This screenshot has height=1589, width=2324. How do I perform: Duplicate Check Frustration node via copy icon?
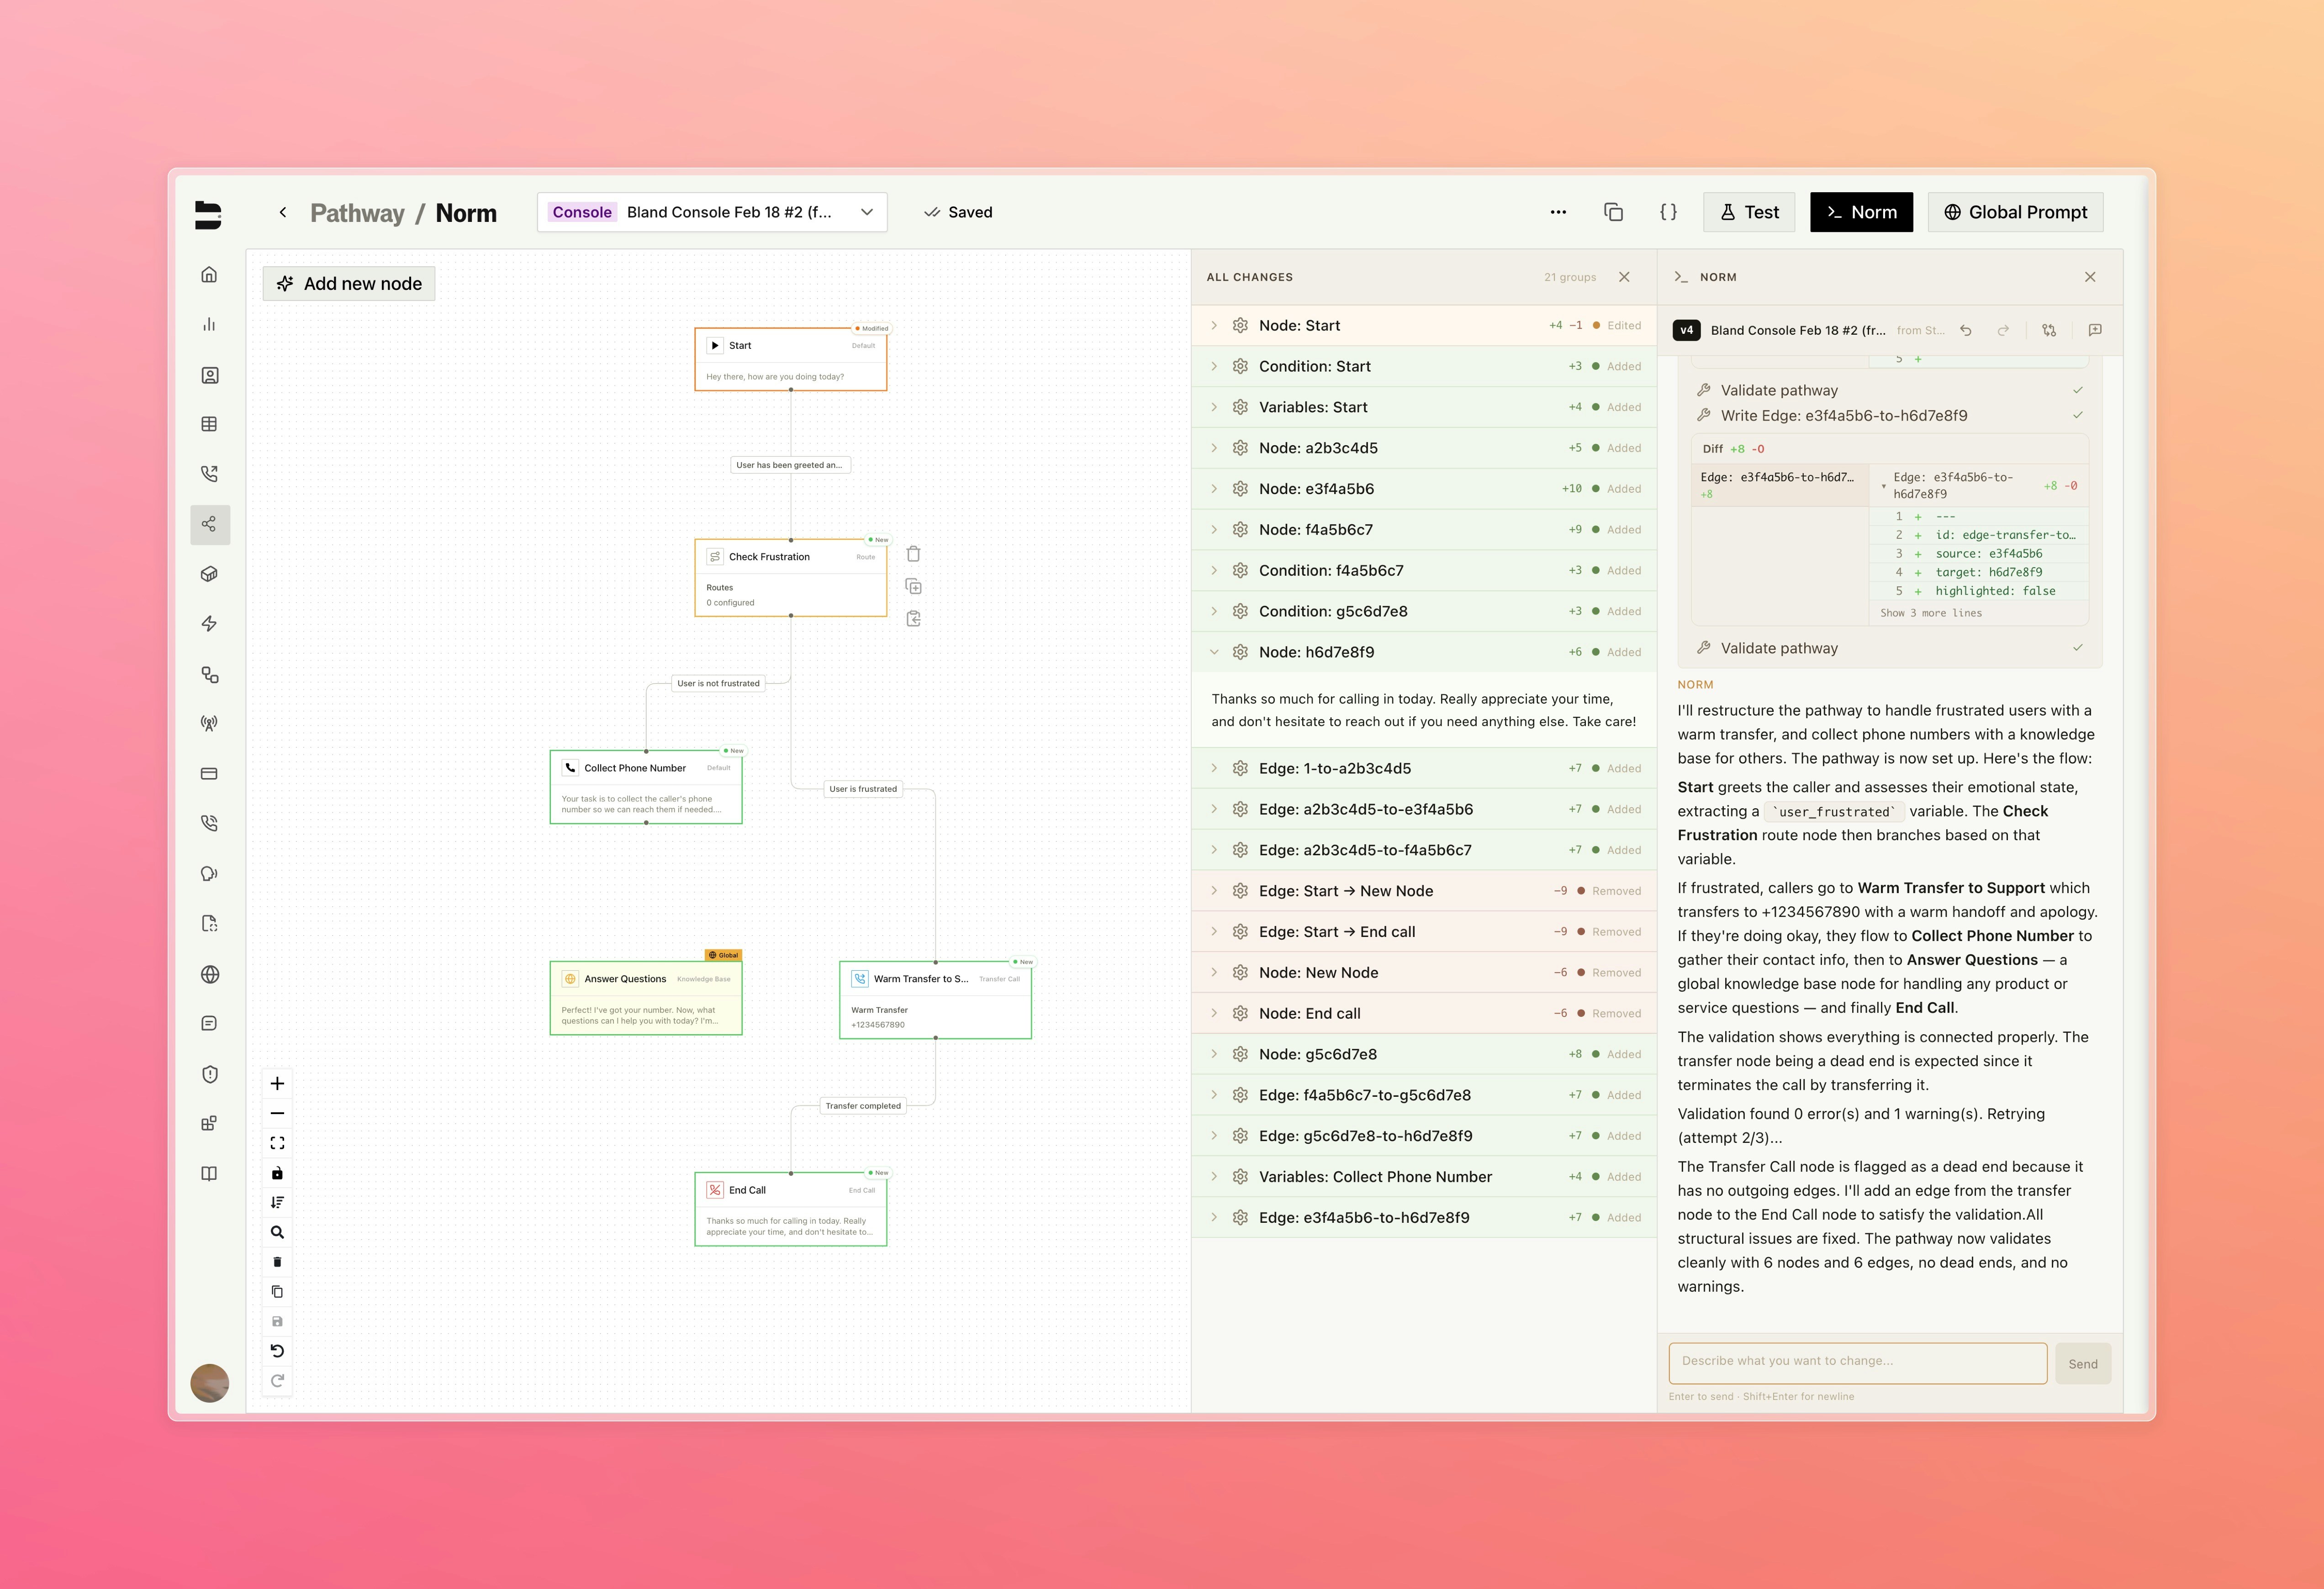click(x=913, y=586)
